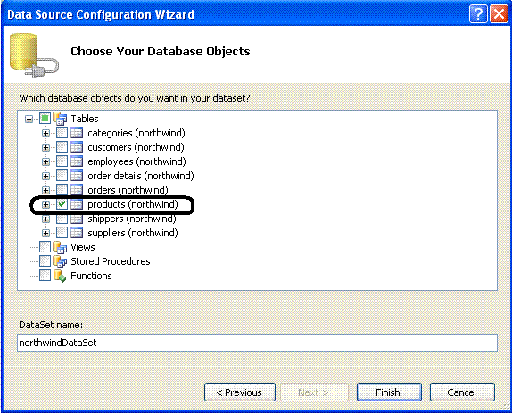Click the categories table icon
The height and width of the screenshot is (413, 512).
[77, 133]
